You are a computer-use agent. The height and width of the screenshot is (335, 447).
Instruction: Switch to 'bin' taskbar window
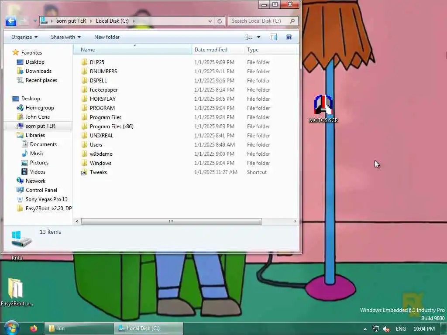coord(79,328)
